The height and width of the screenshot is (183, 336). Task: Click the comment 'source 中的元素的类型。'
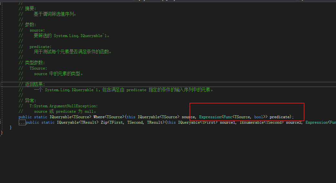pos(58,74)
